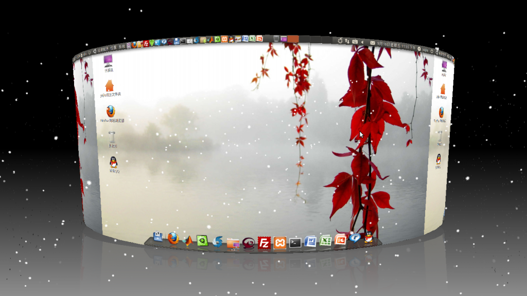Open the Trash icon on desktop
Viewport: 527px width, 296px height.
tap(112, 137)
